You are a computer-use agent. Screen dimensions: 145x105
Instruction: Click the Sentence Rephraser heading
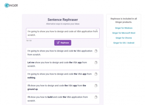[63, 20]
